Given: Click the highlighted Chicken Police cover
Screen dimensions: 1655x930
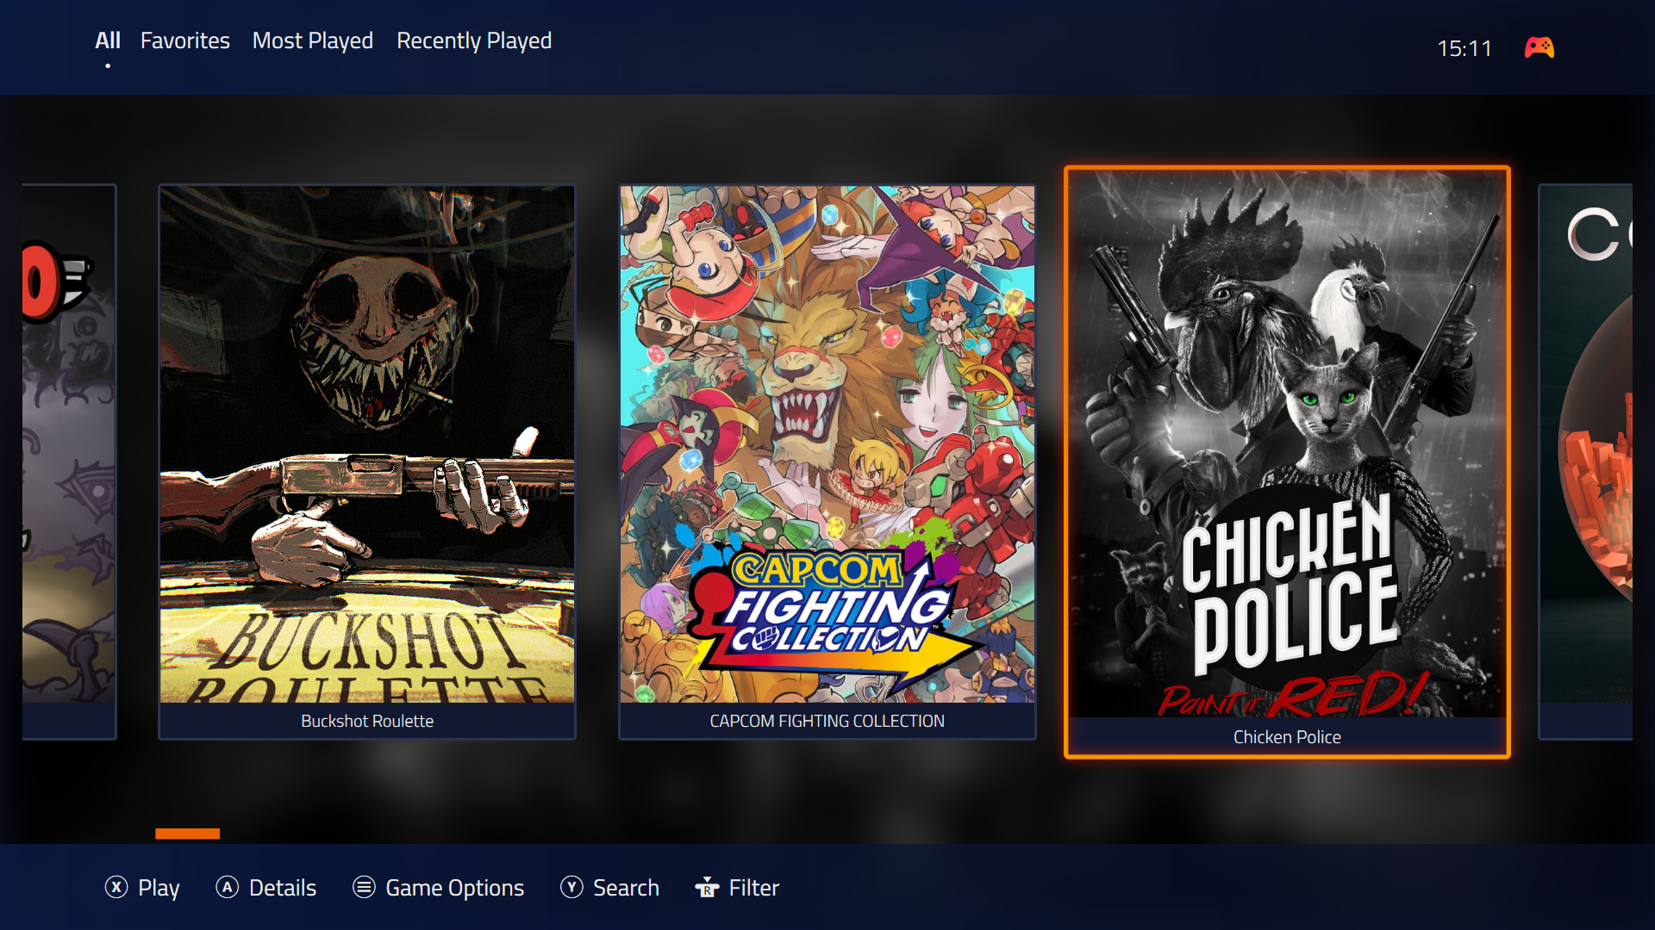Looking at the screenshot, I should (x=1286, y=443).
